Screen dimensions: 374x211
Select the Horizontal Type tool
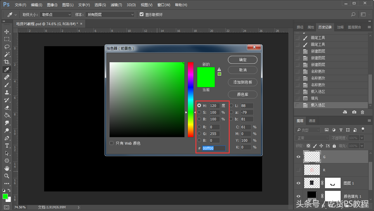pos(7,146)
